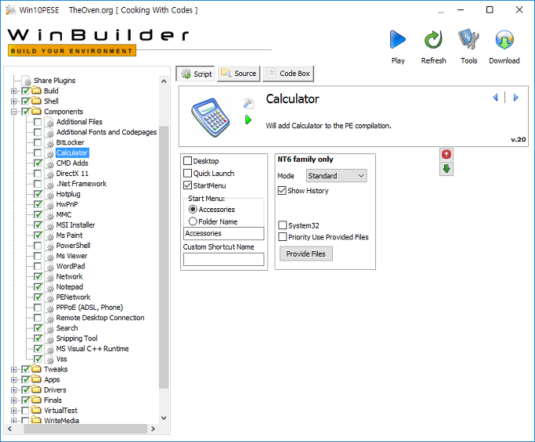The image size is (535, 442).
Task: Switch to the Source tab
Action: pos(239,74)
